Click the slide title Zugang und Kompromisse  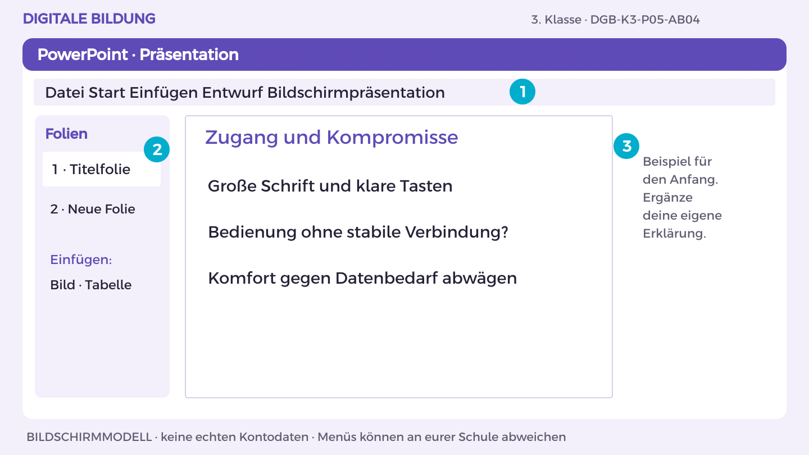click(x=331, y=137)
